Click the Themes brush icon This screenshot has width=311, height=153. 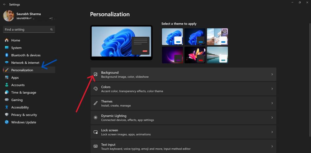[x=95, y=103]
